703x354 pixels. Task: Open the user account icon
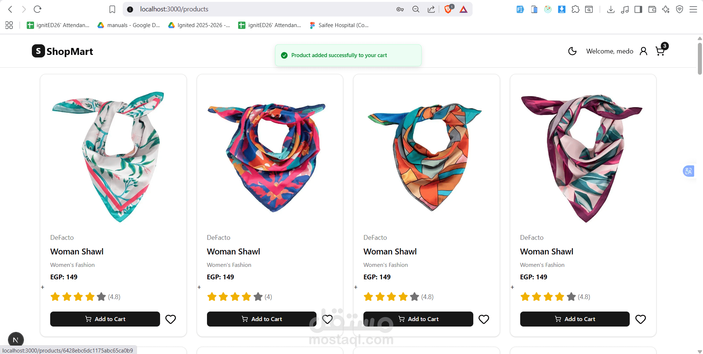pos(644,51)
